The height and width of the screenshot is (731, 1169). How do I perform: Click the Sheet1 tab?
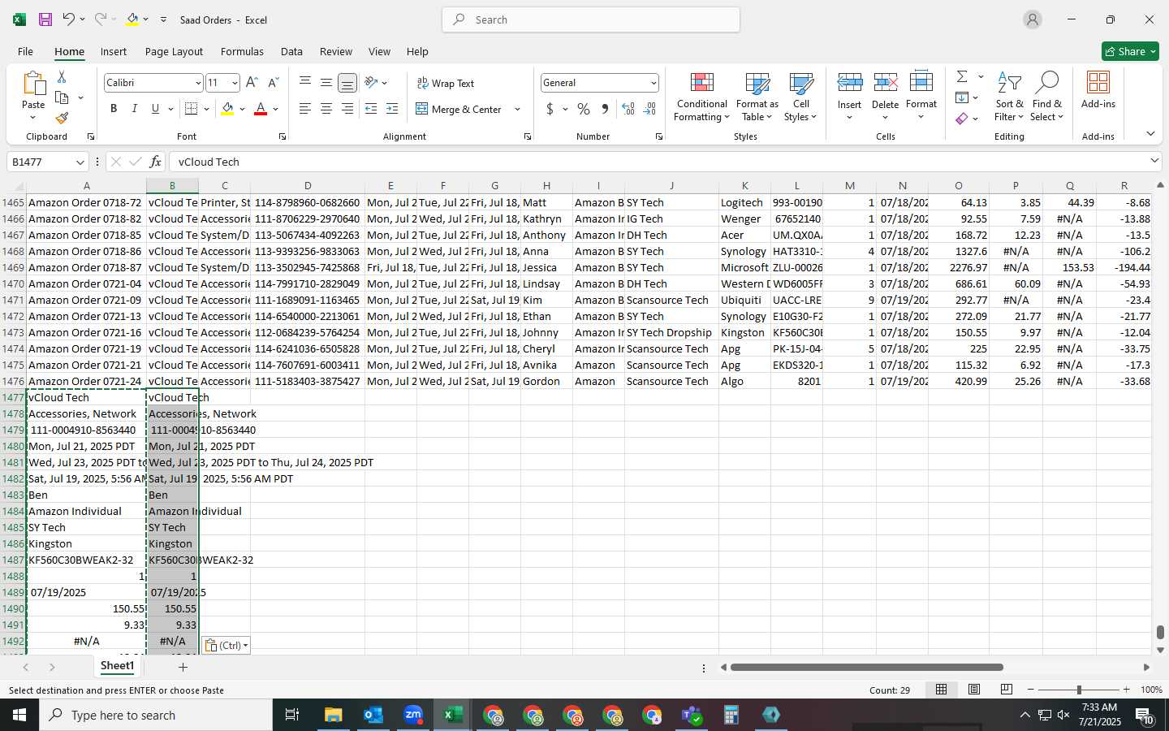(x=117, y=666)
